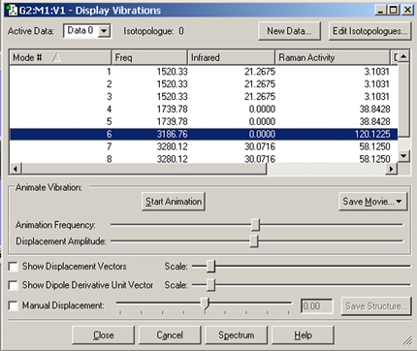This screenshot has height=351, width=417.
Task: Click the horizontal scroll left arrow
Action: (16, 169)
